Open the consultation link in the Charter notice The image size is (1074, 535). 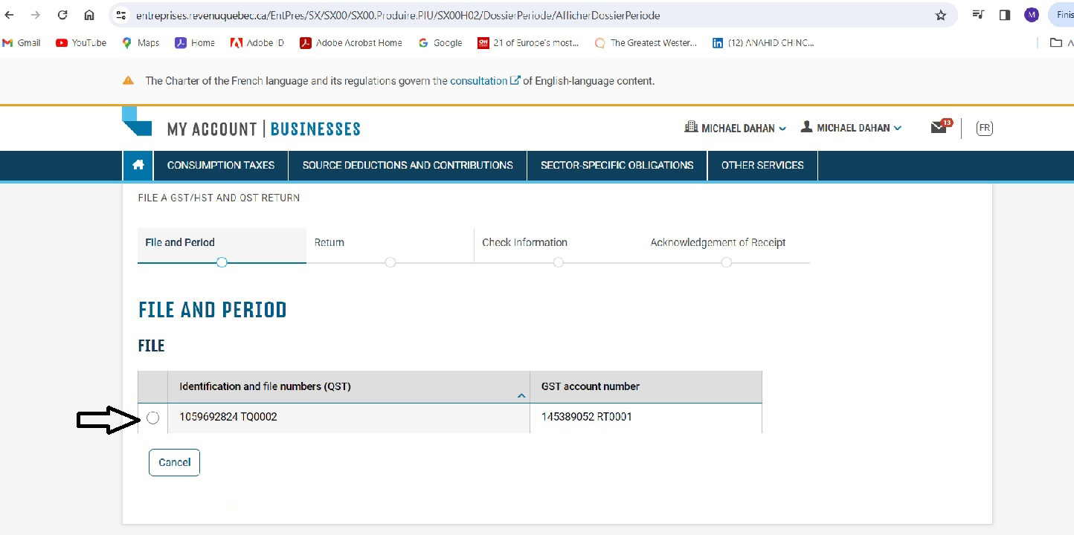tap(480, 80)
